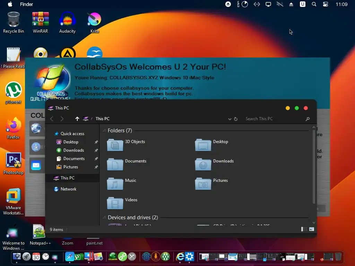Open the Desktop folder in Folders list
This screenshot has width=355, height=266.
coord(212,145)
